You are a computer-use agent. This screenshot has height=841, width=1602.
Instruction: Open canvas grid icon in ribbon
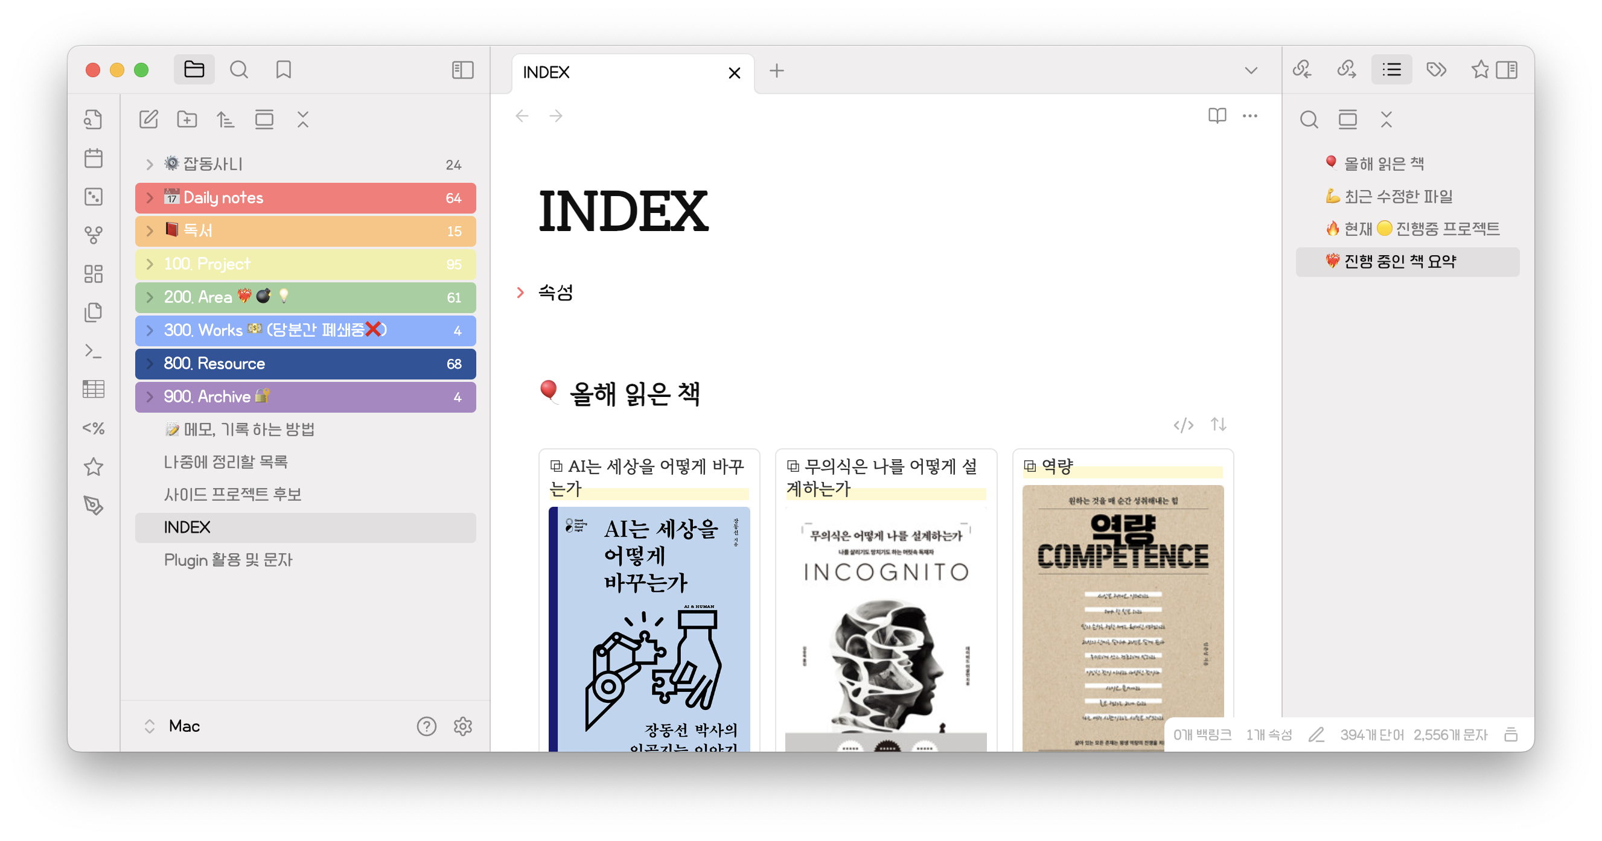tap(94, 273)
